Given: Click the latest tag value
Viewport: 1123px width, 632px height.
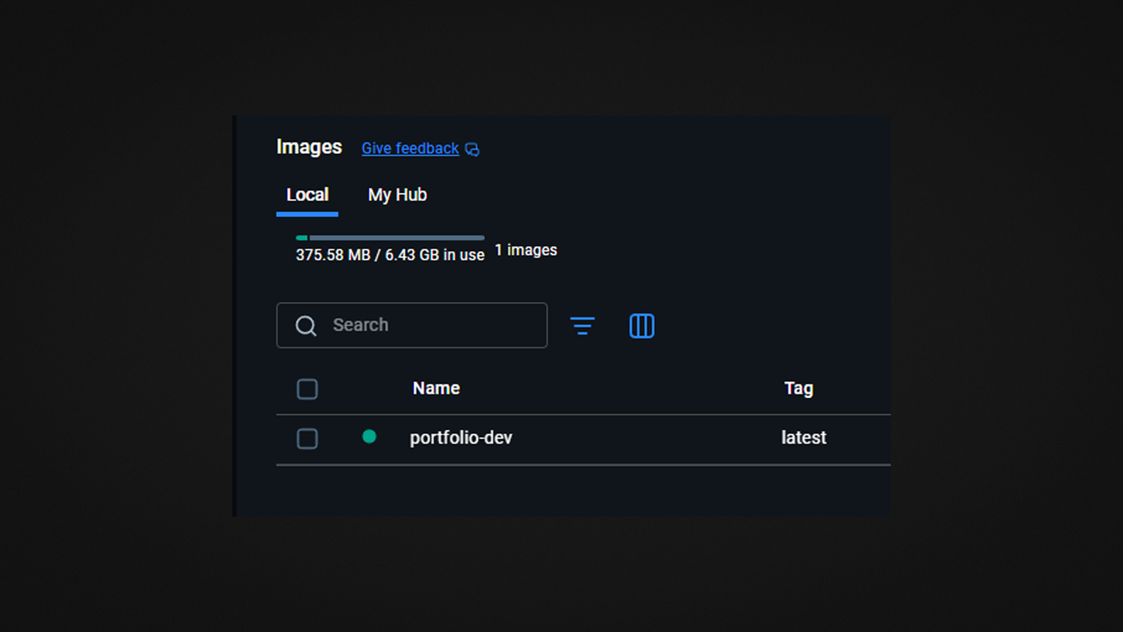Looking at the screenshot, I should pos(804,438).
